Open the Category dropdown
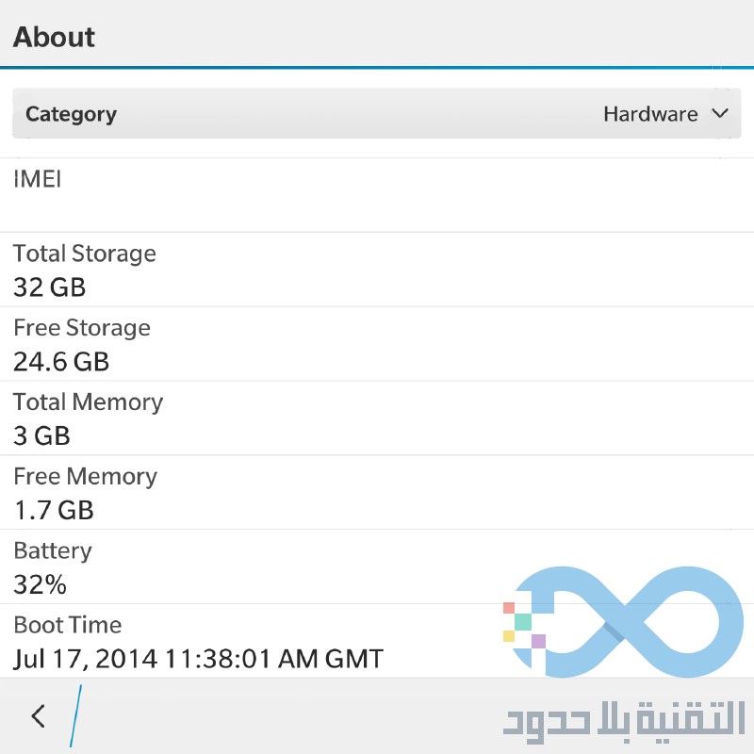754x754 pixels. click(x=376, y=113)
